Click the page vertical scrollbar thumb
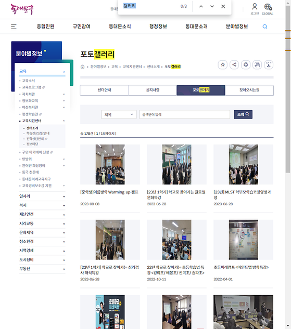This screenshot has height=329, width=291. tap(288, 89)
